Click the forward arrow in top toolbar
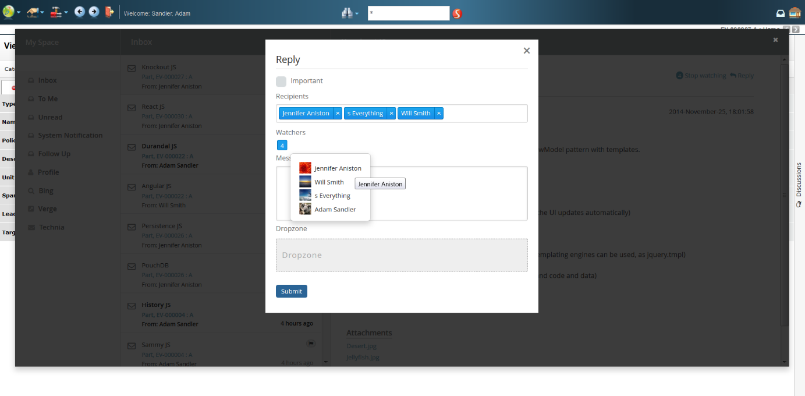The width and height of the screenshot is (805, 396). pyautogui.click(x=94, y=12)
